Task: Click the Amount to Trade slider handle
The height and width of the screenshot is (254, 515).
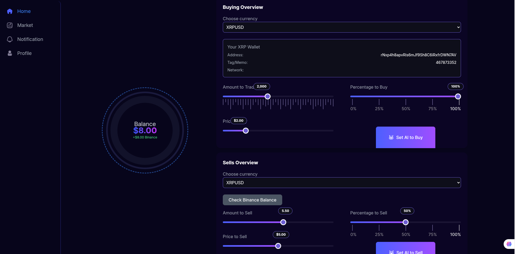Action: [x=267, y=96]
